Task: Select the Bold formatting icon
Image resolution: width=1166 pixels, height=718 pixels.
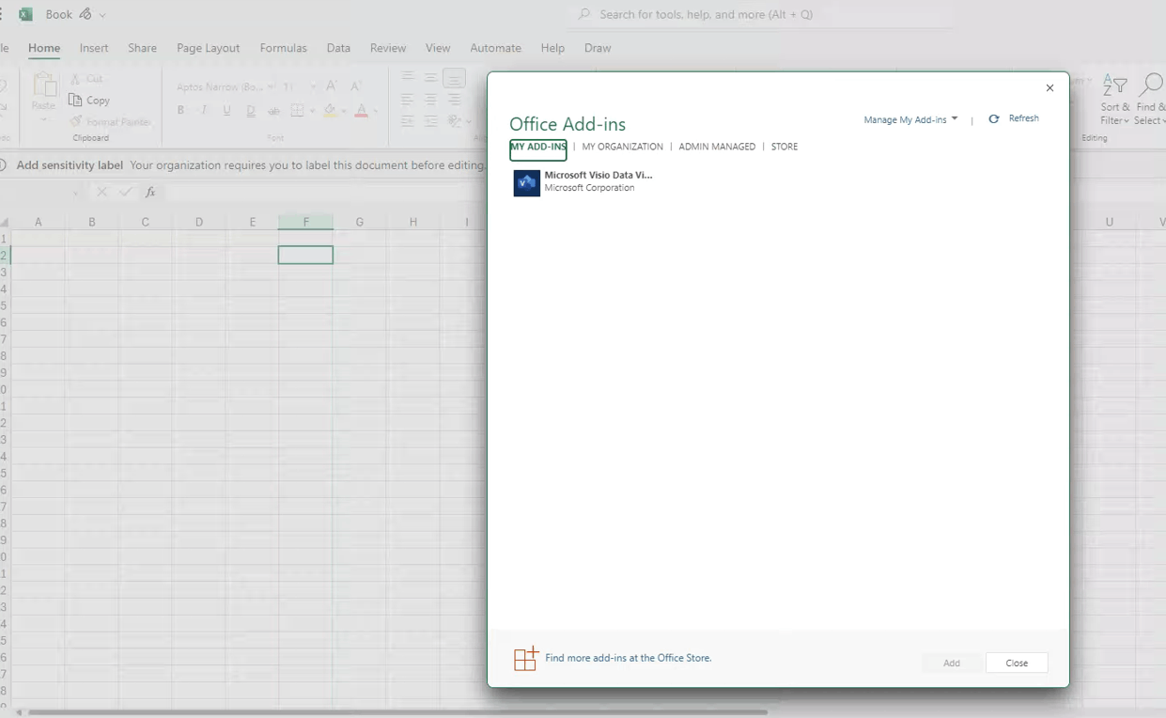Action: click(x=180, y=110)
